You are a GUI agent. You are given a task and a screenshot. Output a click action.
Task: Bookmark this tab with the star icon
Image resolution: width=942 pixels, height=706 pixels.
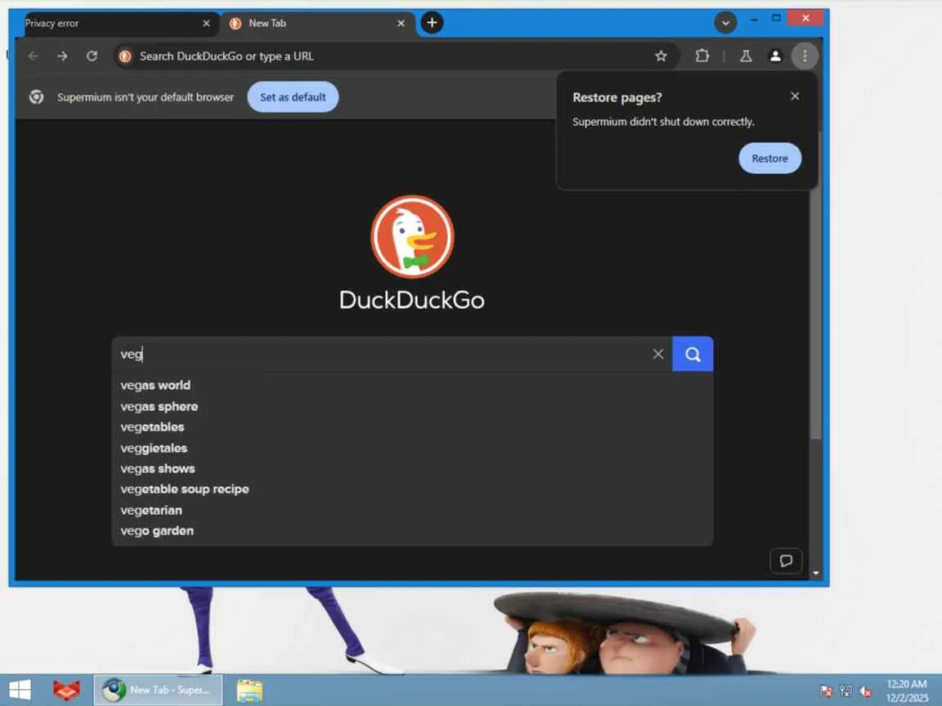pyautogui.click(x=661, y=56)
